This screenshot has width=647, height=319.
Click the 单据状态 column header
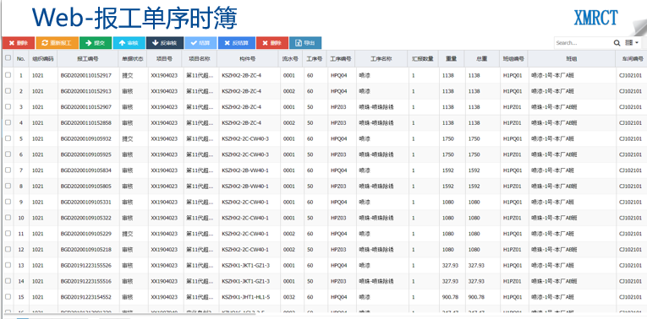pos(133,59)
